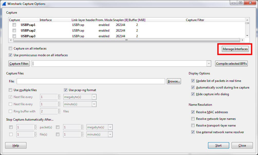This screenshot has width=258, height=155.
Task: Enable Capture on all interfaces
Action: (x=10, y=49)
